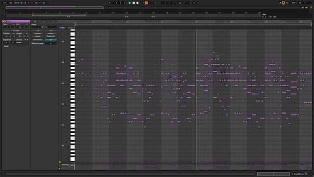Enable Punch-Out next to the loop switch

[x=183, y=3]
